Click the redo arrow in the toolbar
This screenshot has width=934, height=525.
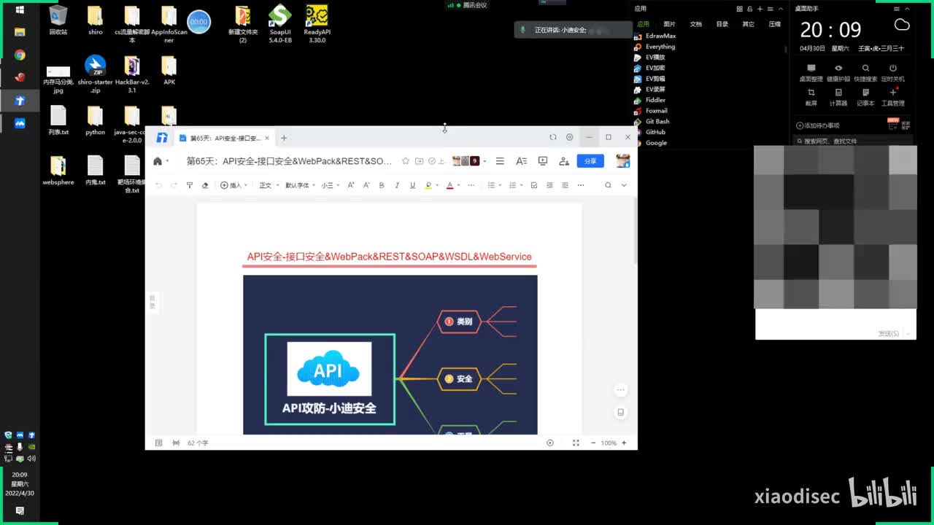[174, 185]
